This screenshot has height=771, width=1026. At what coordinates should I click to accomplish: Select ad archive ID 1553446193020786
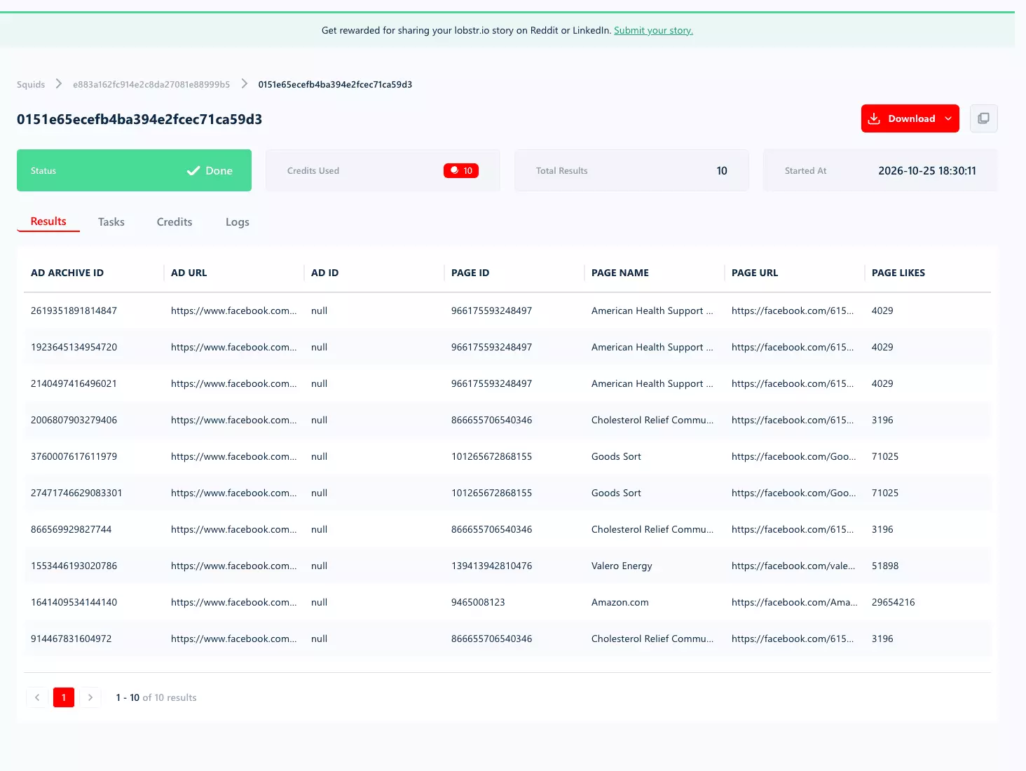coord(74,566)
